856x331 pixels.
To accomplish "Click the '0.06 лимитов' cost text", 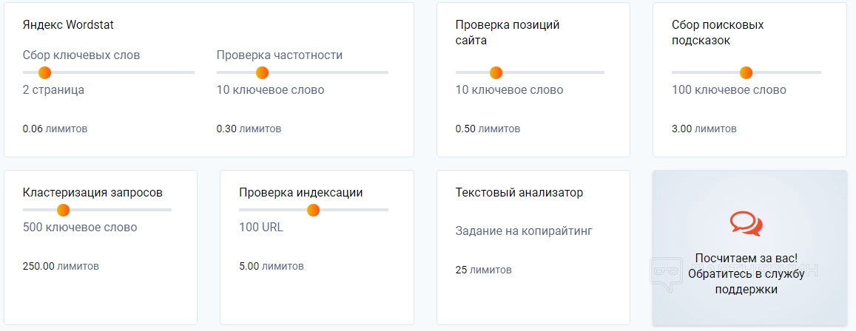I will 55,129.
